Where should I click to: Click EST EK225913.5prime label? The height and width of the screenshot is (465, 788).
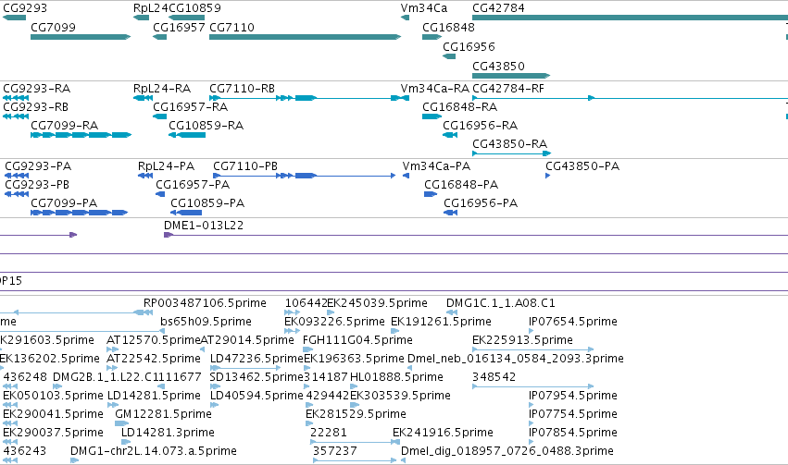click(522, 340)
